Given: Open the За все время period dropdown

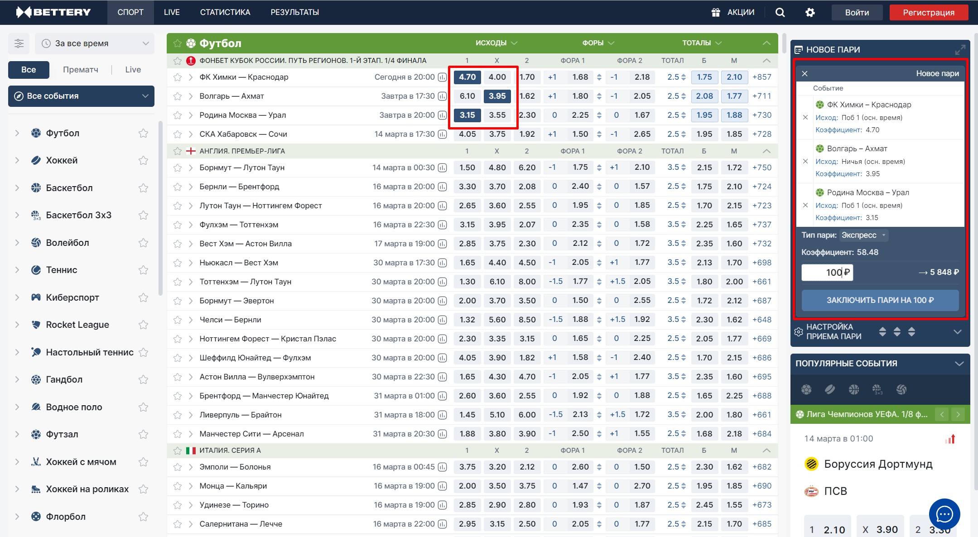Looking at the screenshot, I should tap(95, 43).
